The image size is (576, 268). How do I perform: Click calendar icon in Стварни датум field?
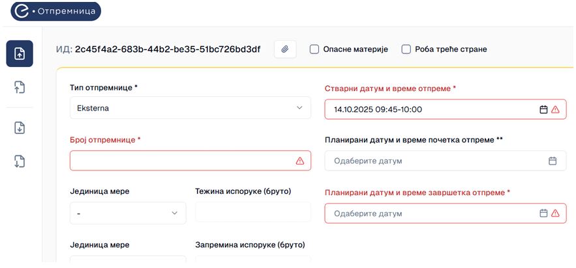(543, 109)
